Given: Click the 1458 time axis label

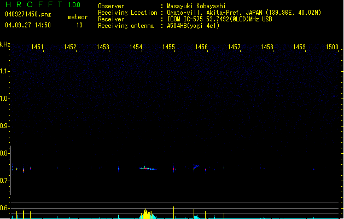Looking at the screenshot, I should pos(267,47).
